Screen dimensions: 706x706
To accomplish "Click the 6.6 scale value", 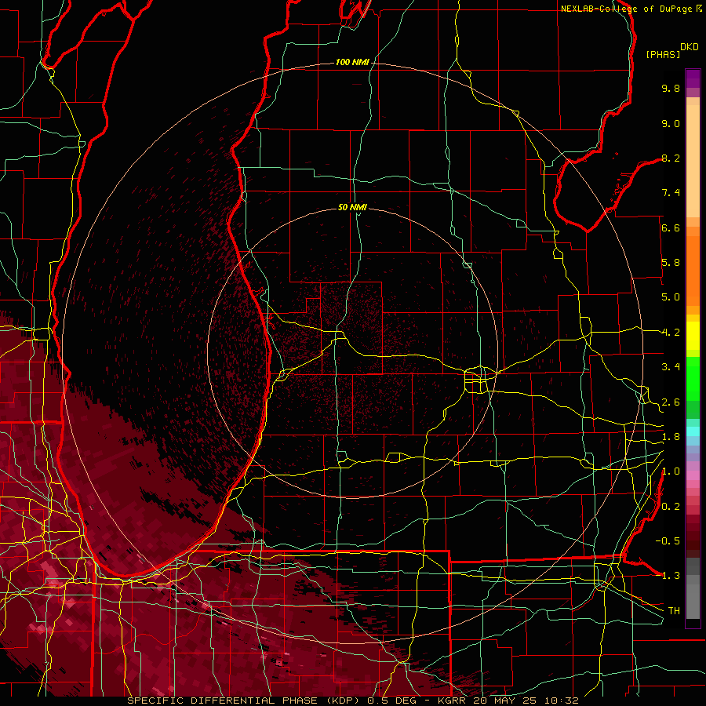I will pos(671,227).
